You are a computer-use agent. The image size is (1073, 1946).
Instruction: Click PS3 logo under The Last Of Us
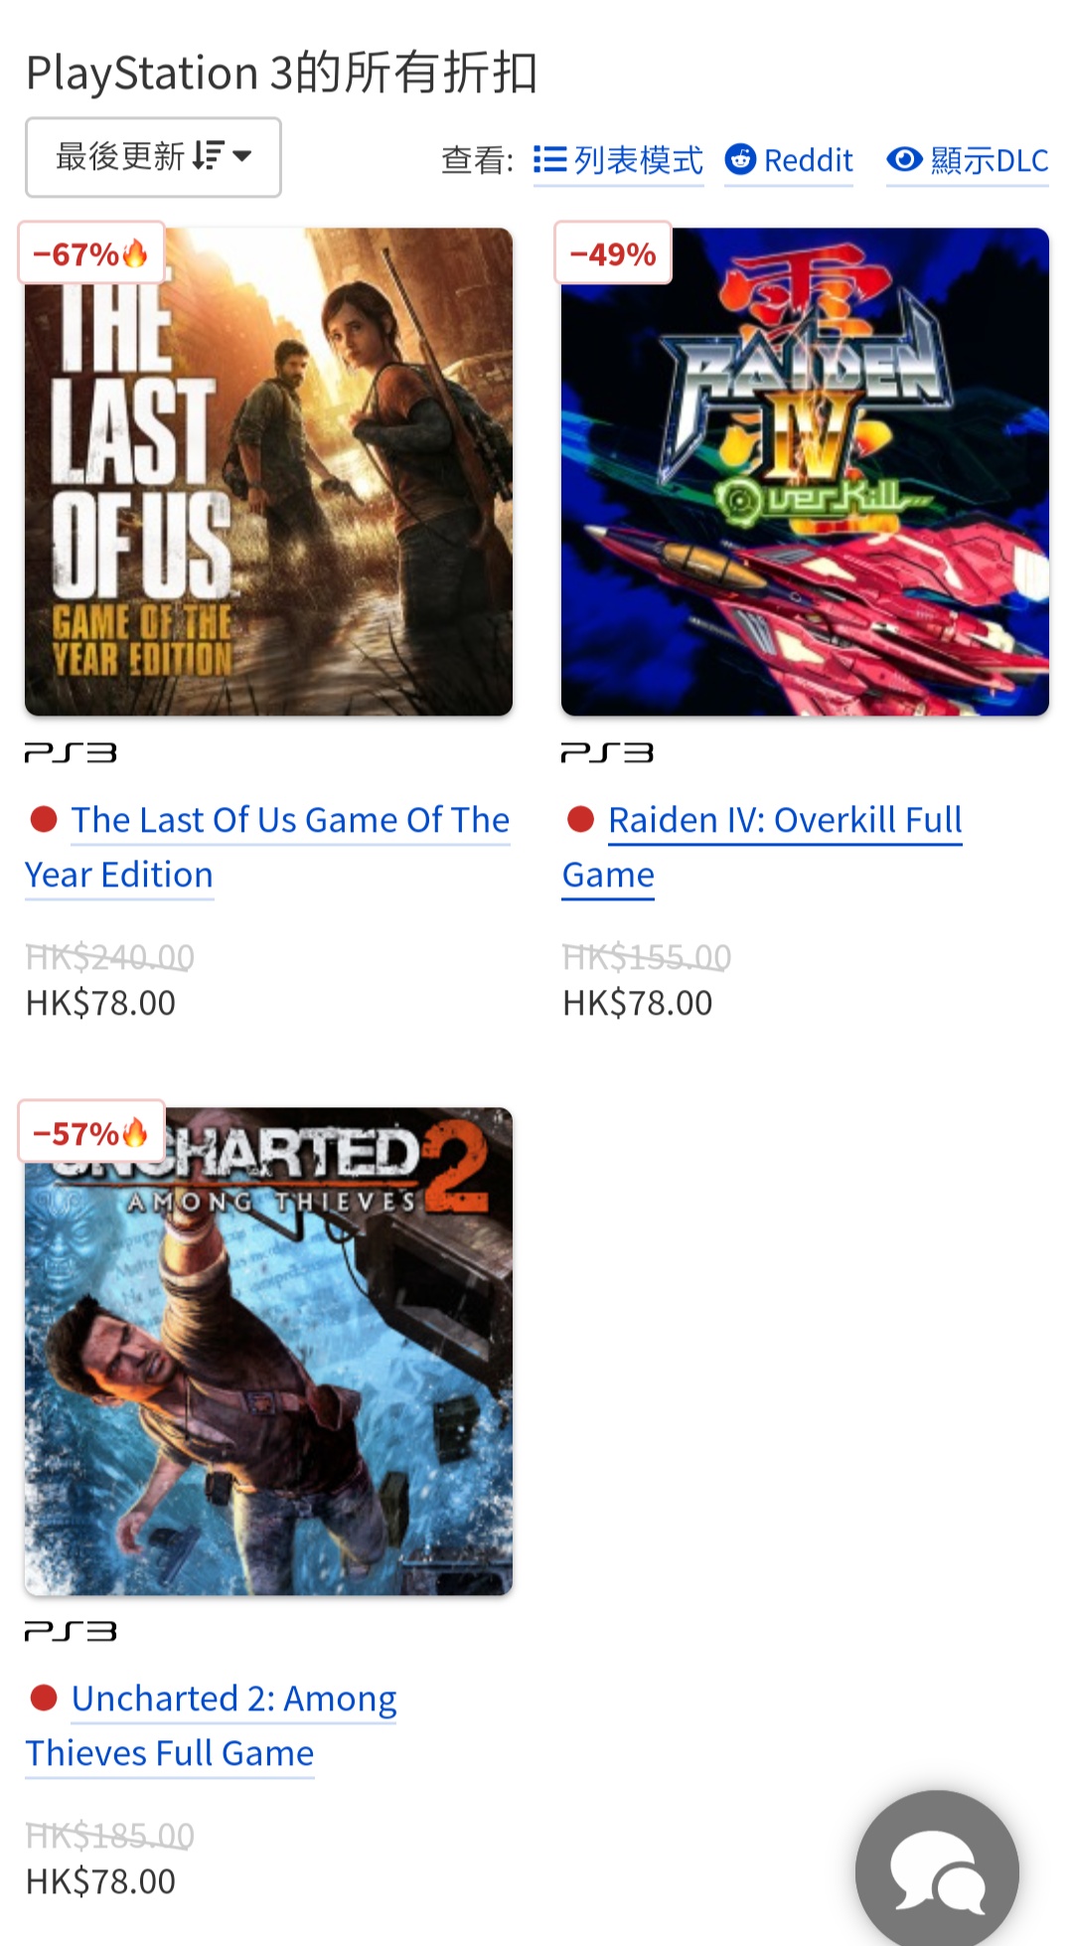pyautogui.click(x=71, y=752)
